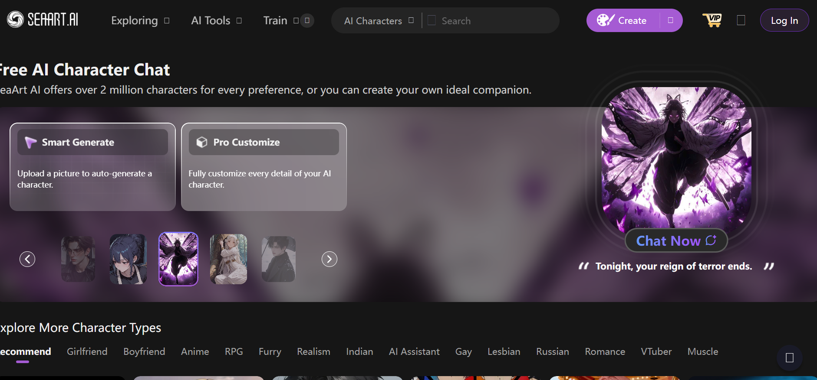
Task: Click the search magnifier icon
Action: [x=432, y=20]
